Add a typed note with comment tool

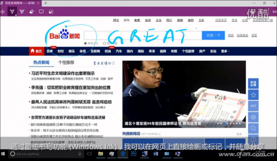coord(41,12)
